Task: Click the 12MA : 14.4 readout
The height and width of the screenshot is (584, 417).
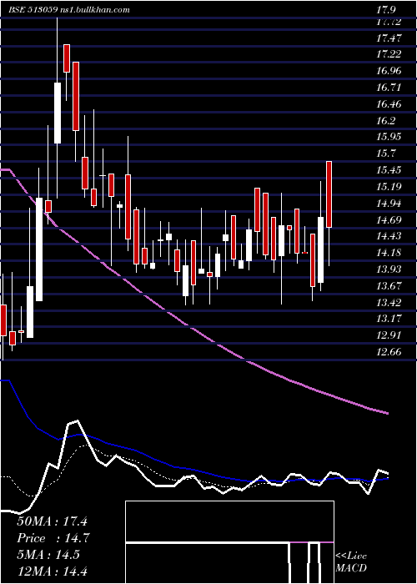Action: 52,571
